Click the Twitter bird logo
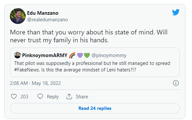The height and width of the screenshot is (120, 192). [176, 12]
